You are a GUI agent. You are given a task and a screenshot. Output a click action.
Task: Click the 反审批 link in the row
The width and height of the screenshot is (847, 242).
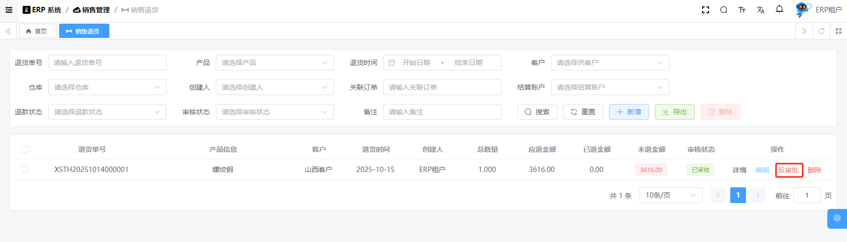pyautogui.click(x=788, y=170)
